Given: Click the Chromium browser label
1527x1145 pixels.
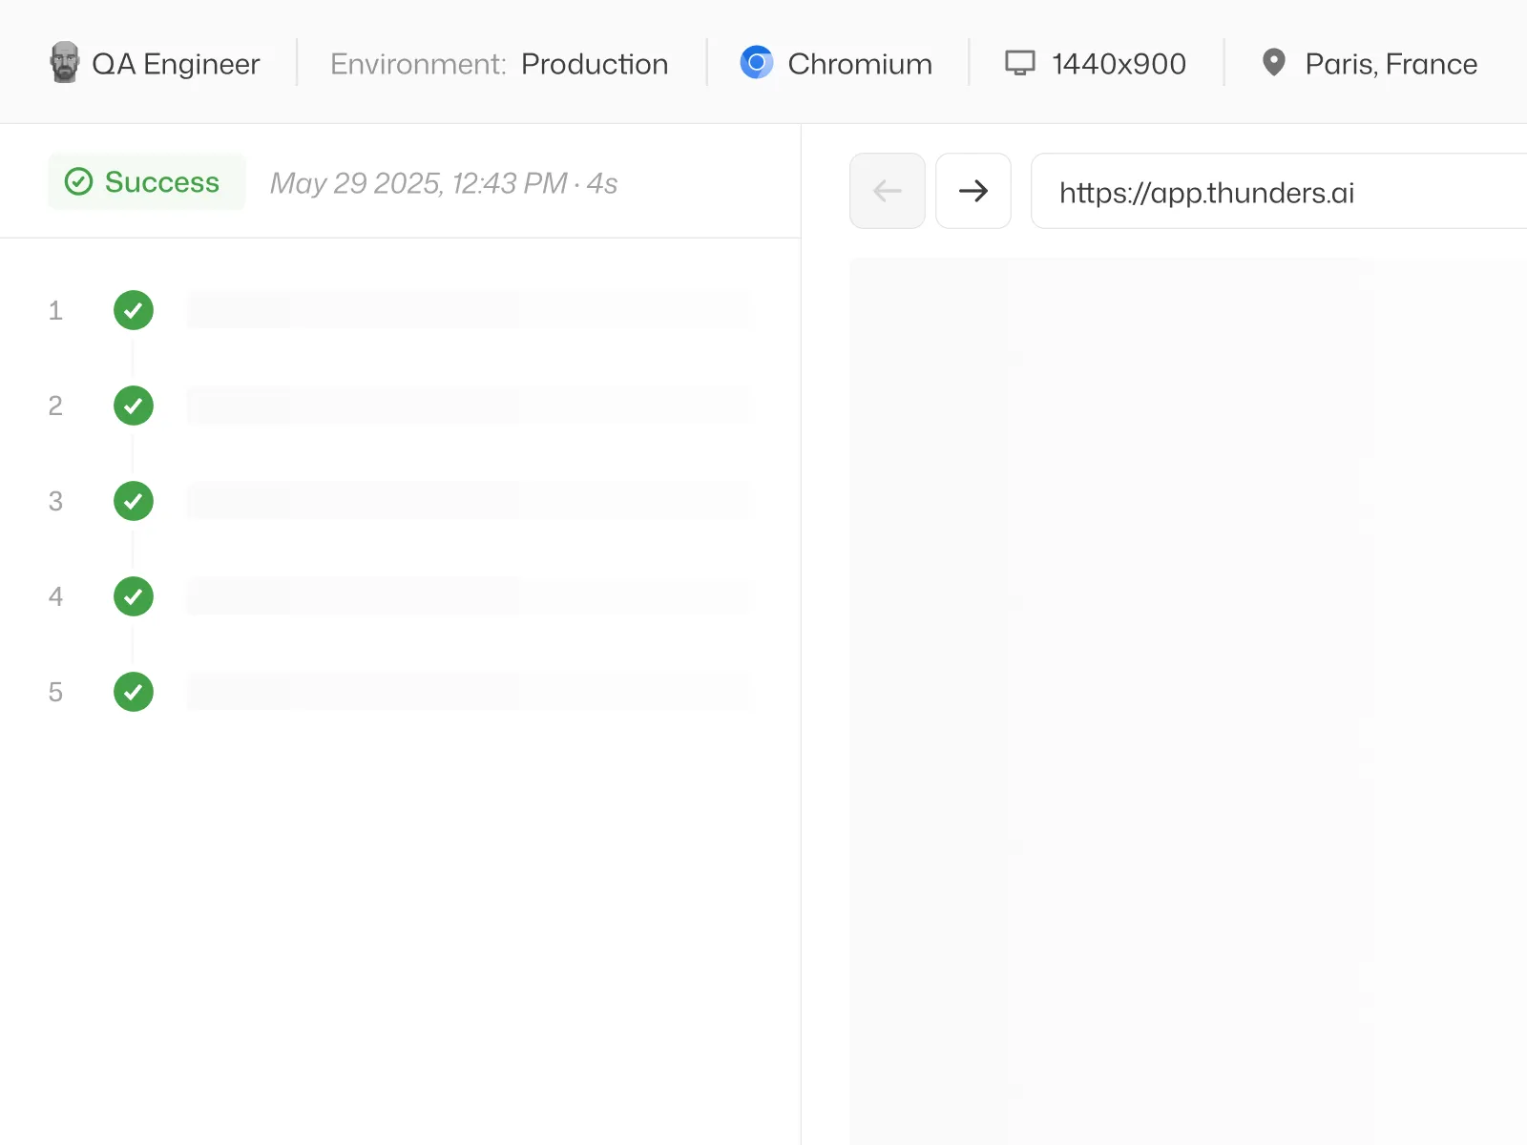Looking at the screenshot, I should (858, 63).
